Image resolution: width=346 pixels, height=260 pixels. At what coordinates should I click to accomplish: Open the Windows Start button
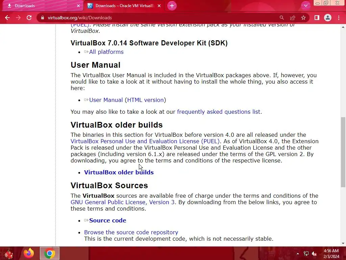point(8,253)
